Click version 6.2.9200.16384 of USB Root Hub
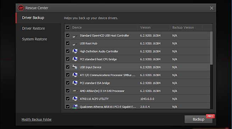This screenshot has height=129, width=232. pyautogui.click(x=150, y=43)
